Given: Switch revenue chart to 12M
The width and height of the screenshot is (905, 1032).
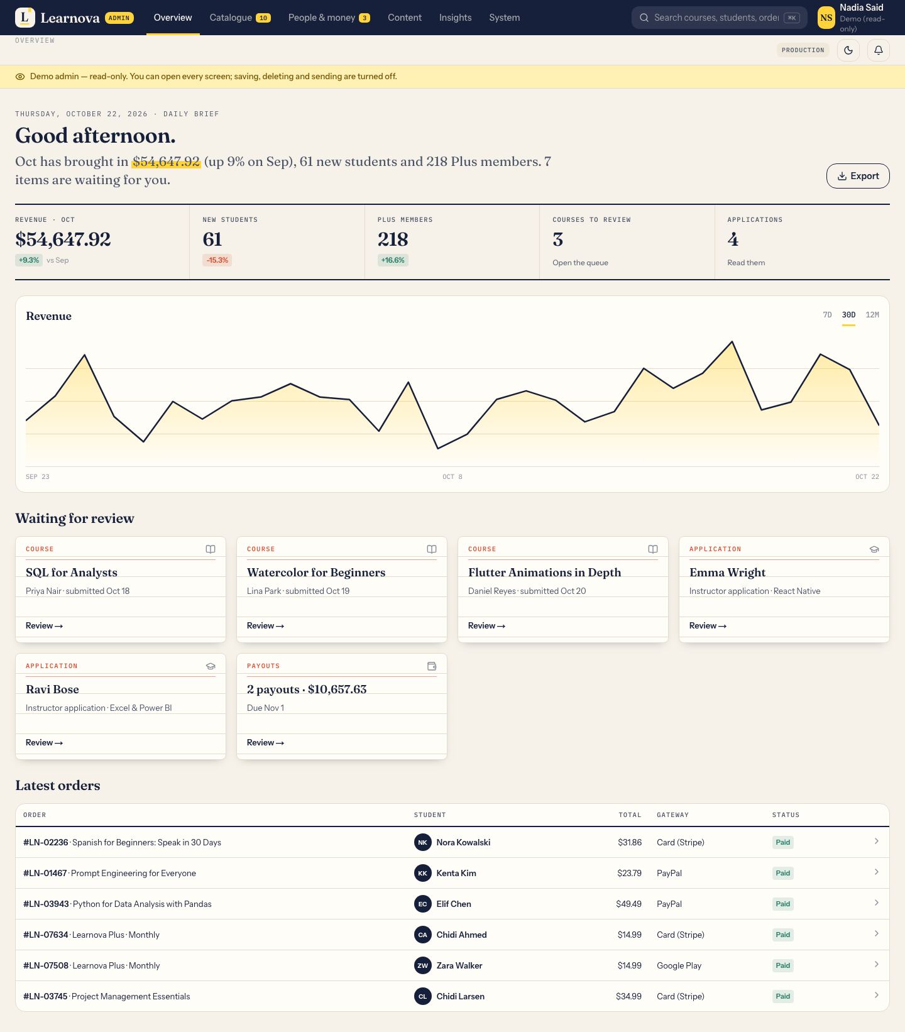Looking at the screenshot, I should [872, 315].
